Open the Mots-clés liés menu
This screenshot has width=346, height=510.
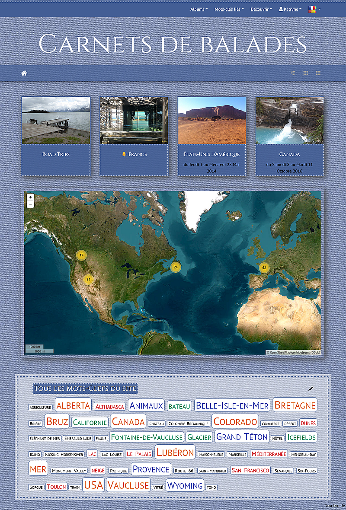[x=229, y=9]
